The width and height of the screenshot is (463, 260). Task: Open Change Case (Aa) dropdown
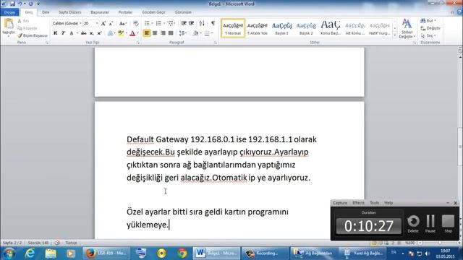[x=123, y=23]
